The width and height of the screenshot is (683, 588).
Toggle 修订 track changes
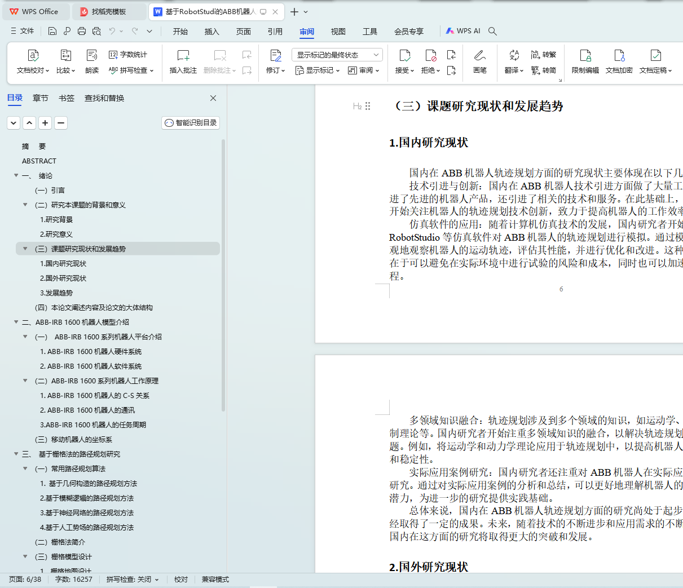275,62
